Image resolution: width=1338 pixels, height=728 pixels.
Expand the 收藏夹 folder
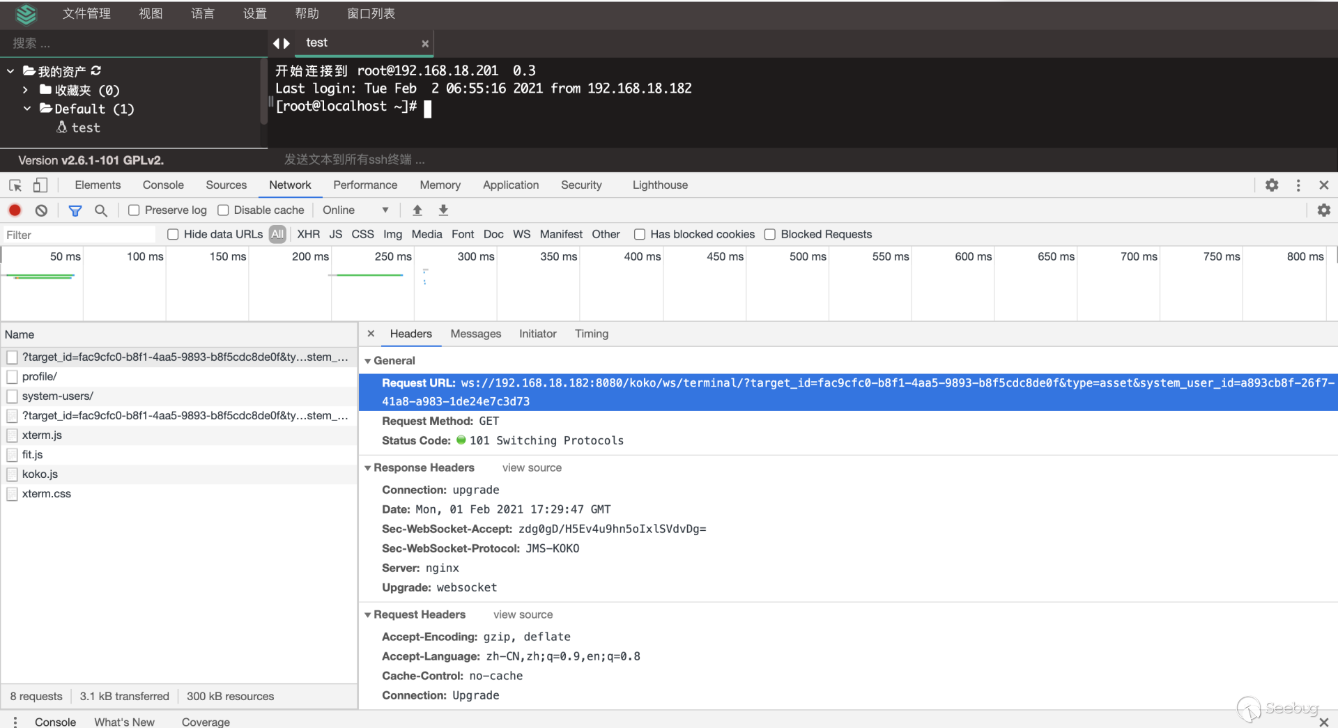(26, 90)
